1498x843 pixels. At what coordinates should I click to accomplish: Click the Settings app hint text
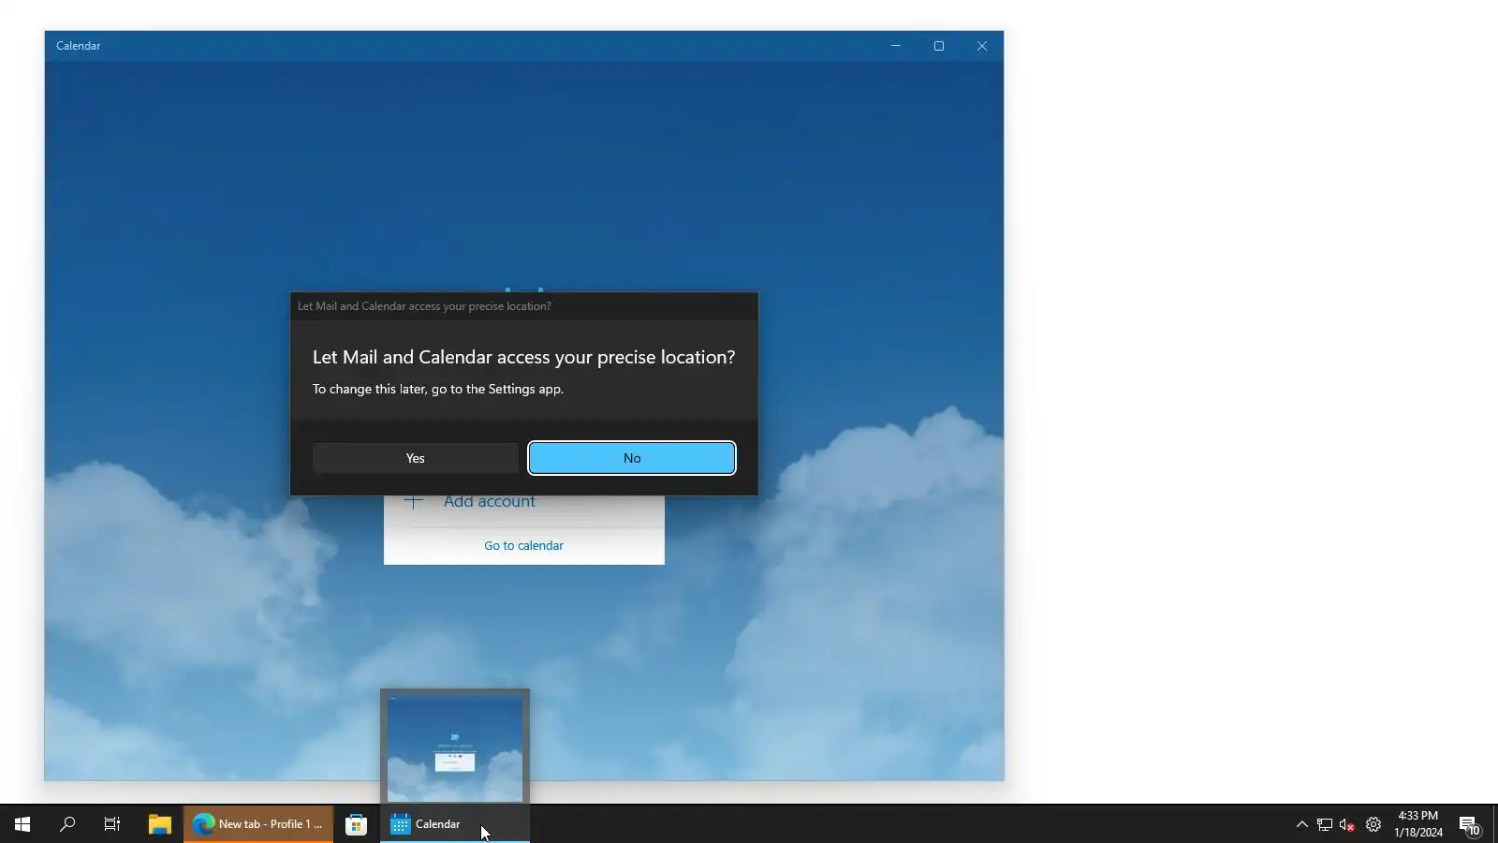click(x=438, y=389)
